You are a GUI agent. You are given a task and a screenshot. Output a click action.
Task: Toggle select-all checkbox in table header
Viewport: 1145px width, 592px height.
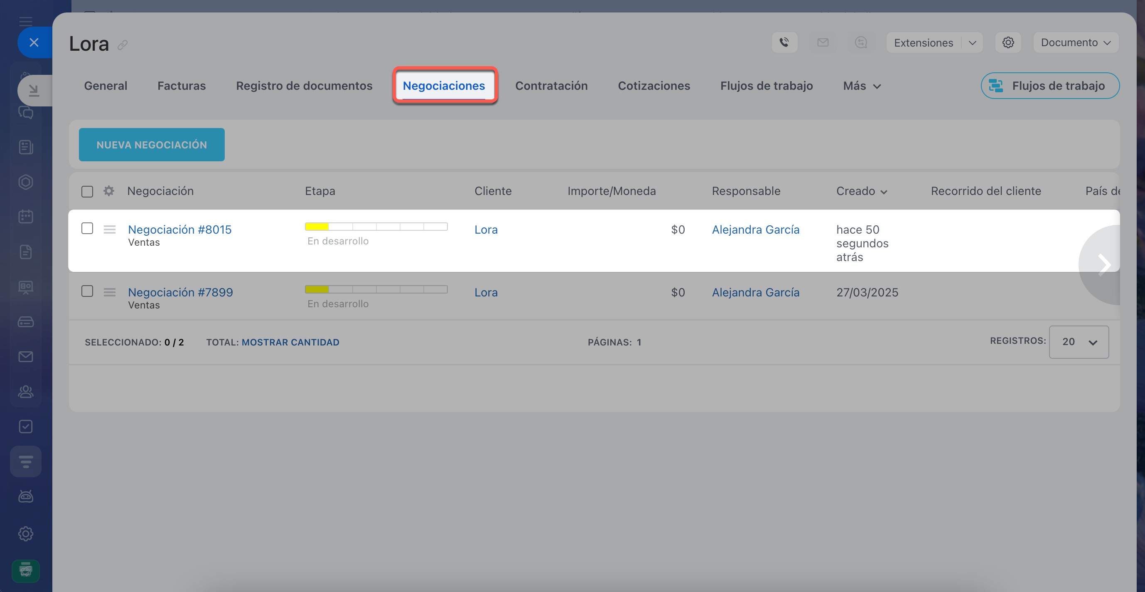pyautogui.click(x=87, y=192)
